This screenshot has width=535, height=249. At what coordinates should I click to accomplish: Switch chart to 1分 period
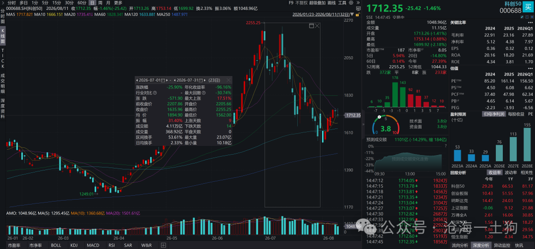tap(35, 3)
